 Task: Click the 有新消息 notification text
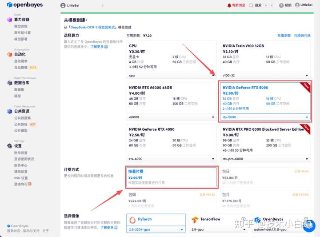(x=239, y=5)
